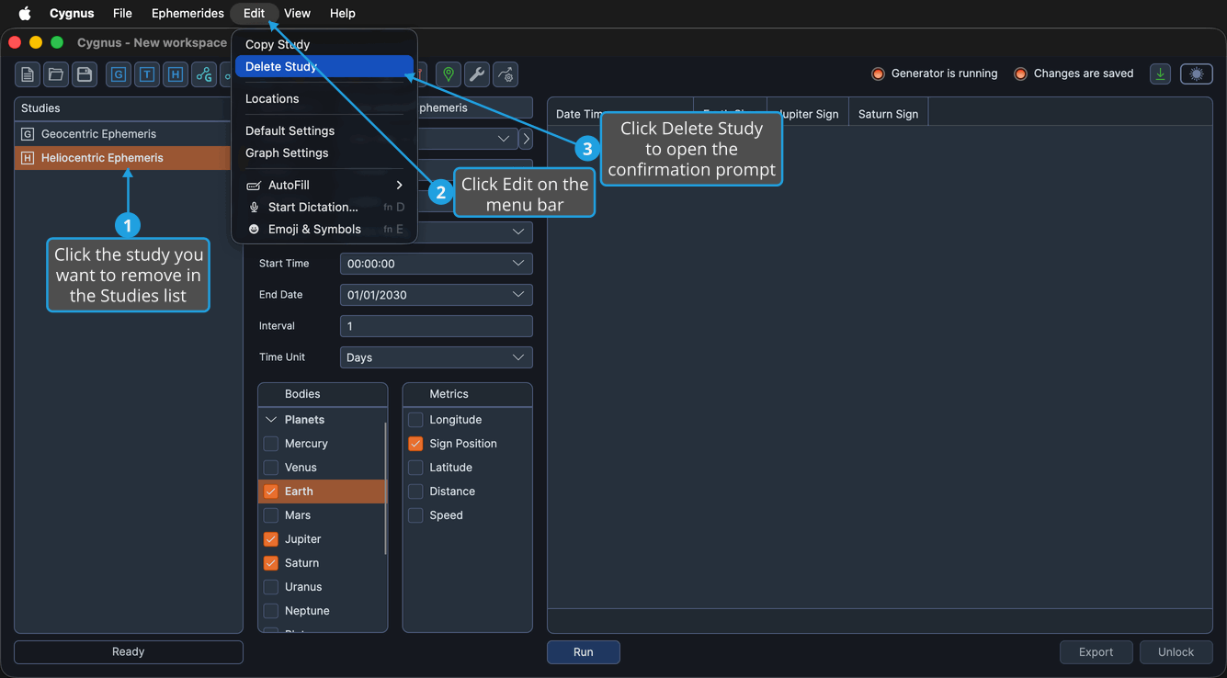Open the Cygnus application menu
This screenshot has width=1227, height=678.
tap(72, 13)
